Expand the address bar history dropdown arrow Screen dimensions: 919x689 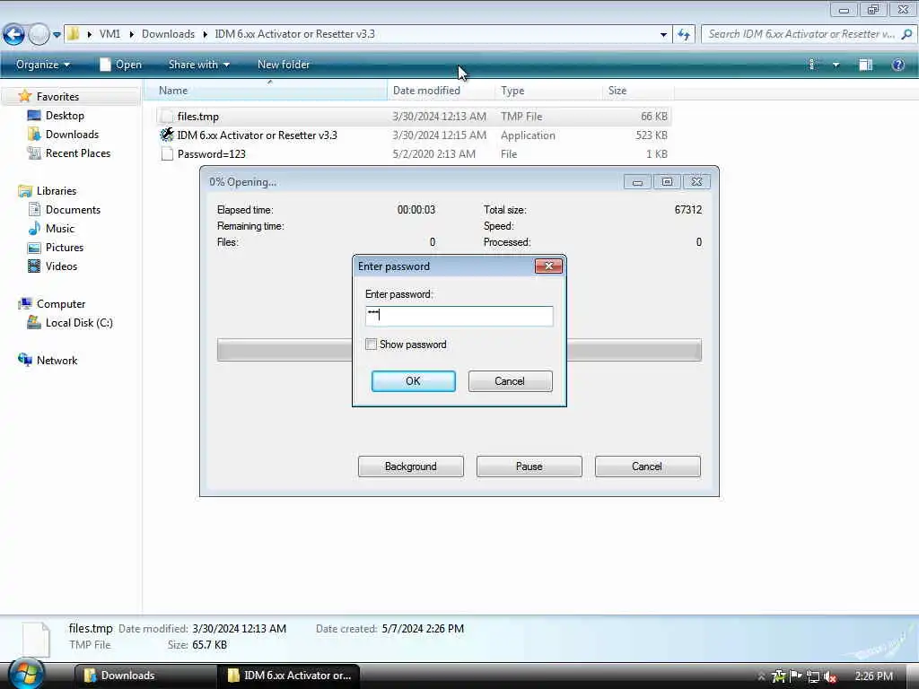[663, 35]
